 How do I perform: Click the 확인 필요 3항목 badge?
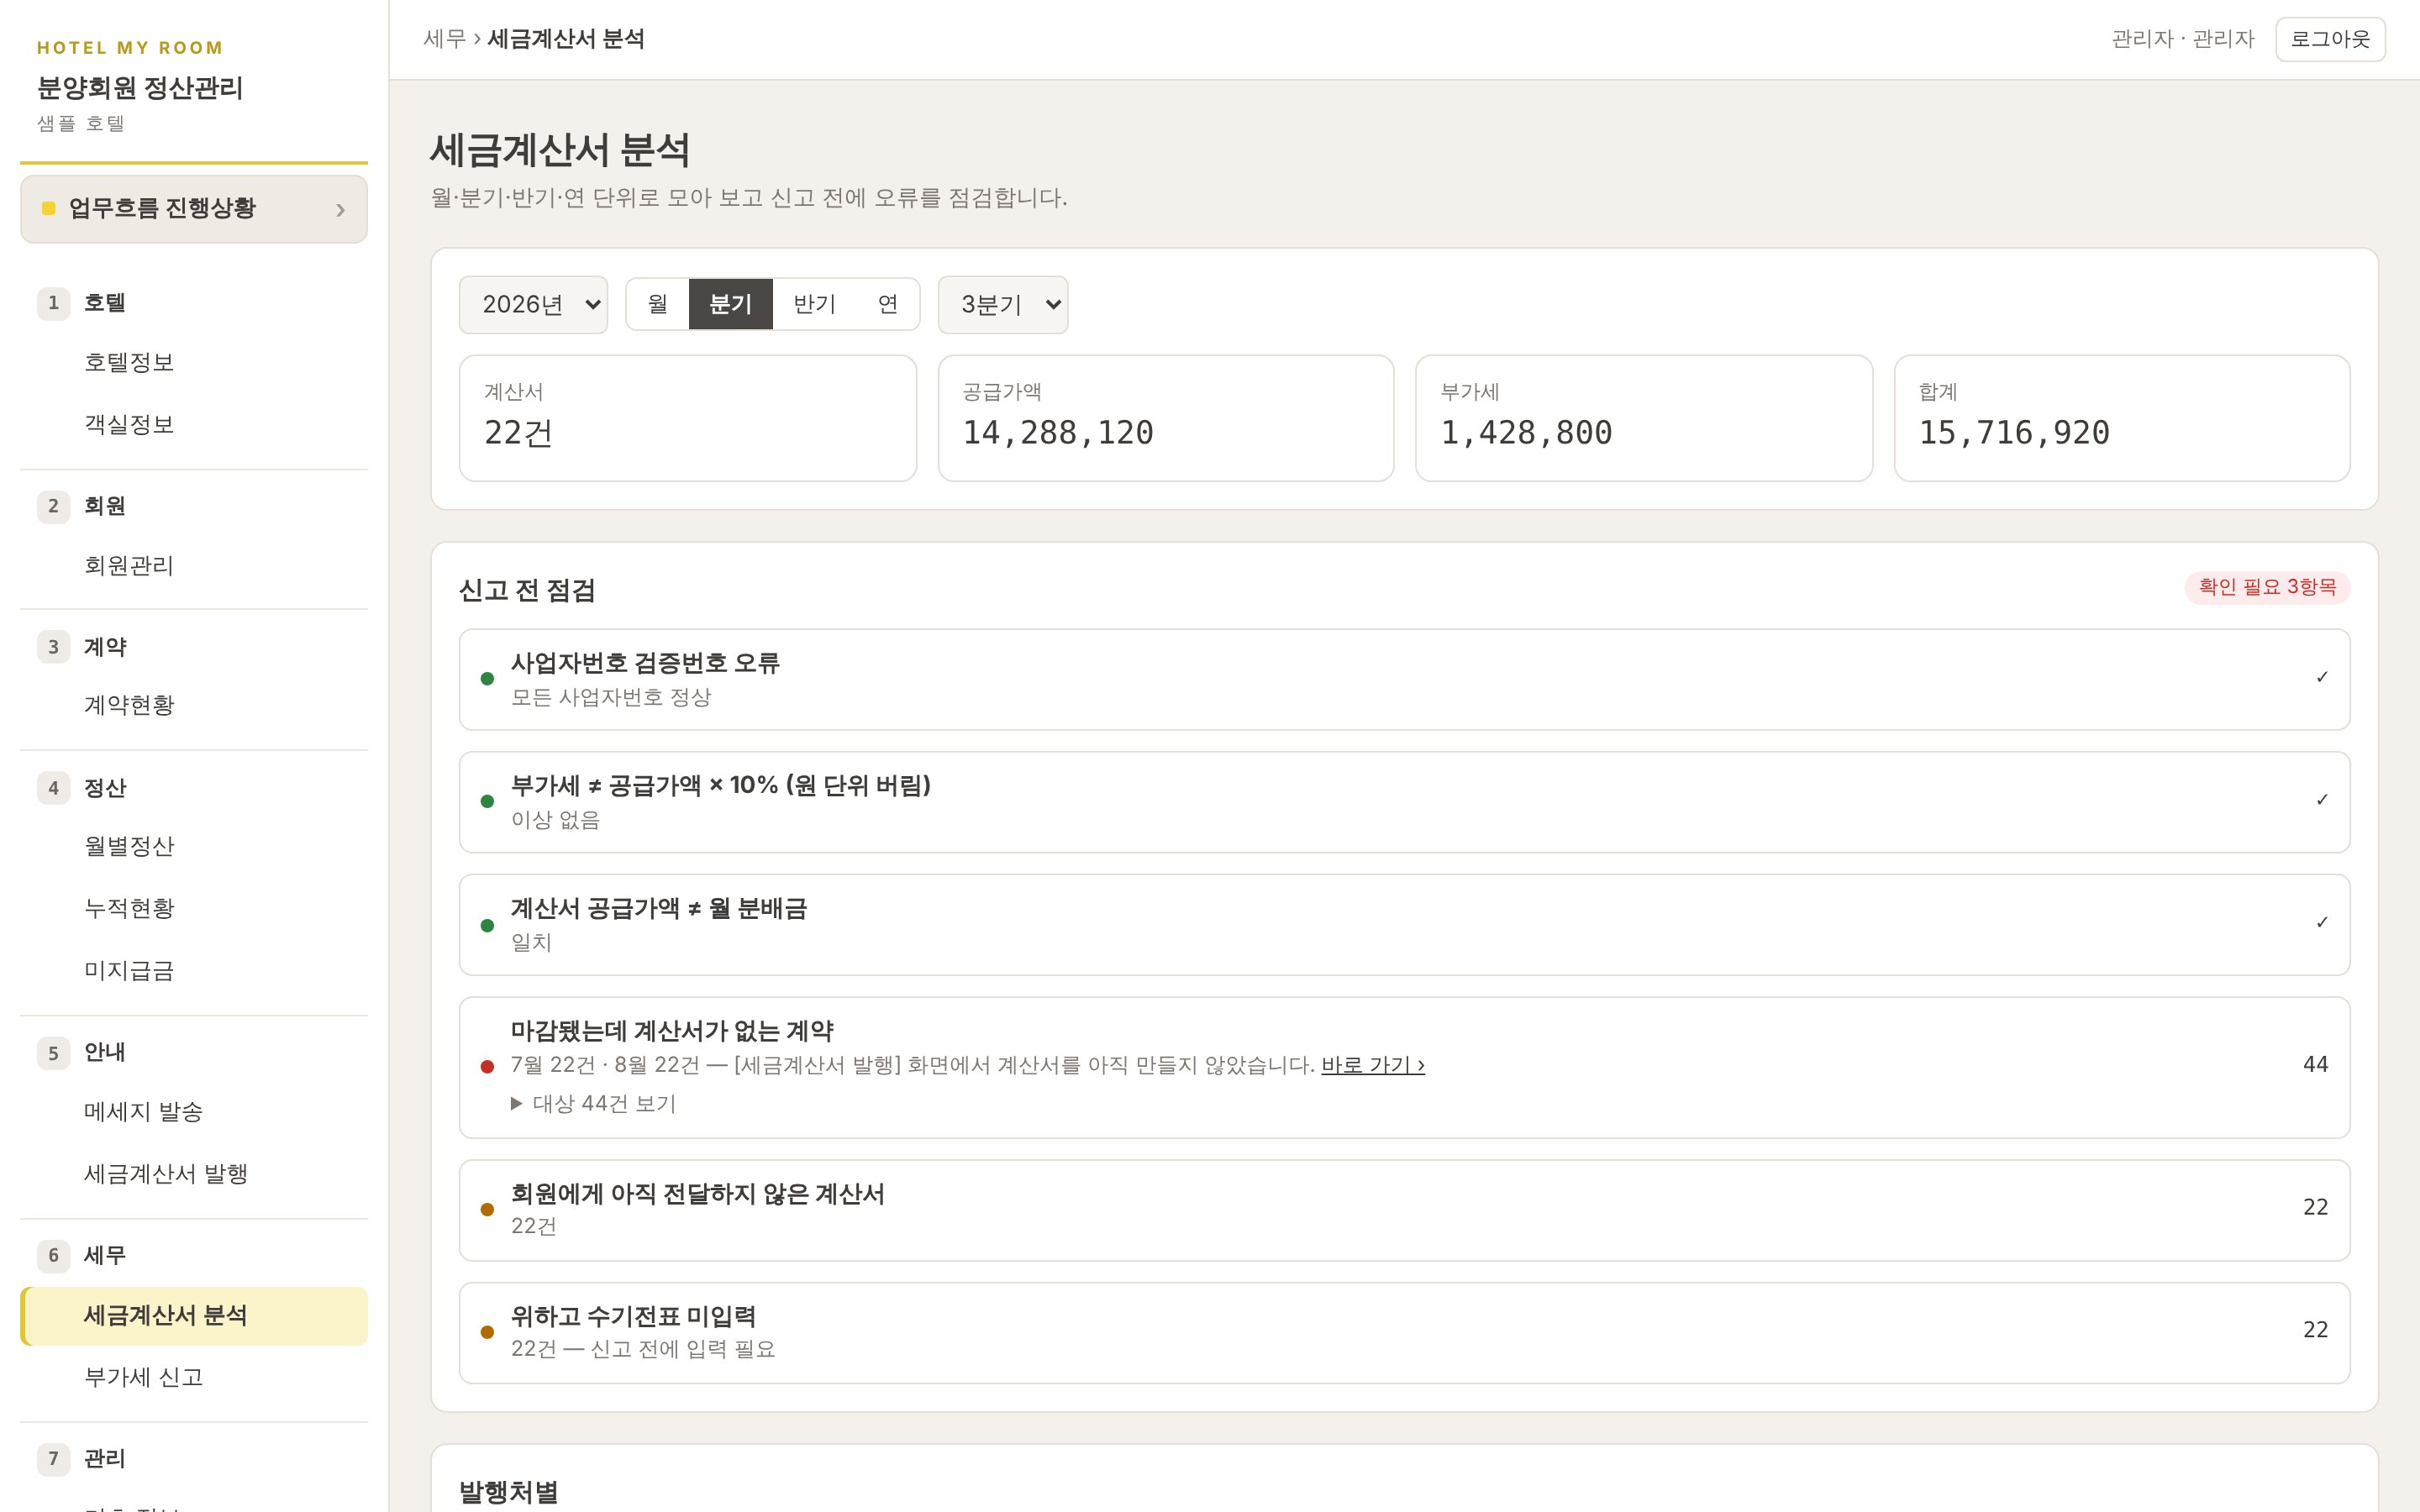click(2267, 587)
